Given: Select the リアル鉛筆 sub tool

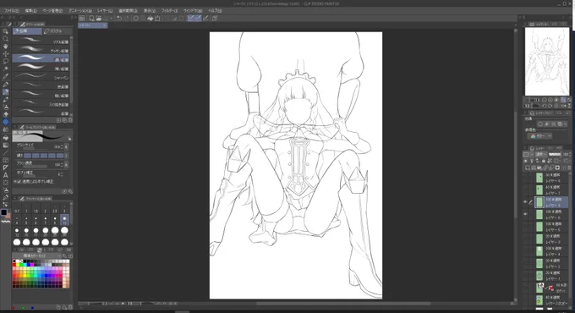Looking at the screenshot, I should click(x=41, y=41).
